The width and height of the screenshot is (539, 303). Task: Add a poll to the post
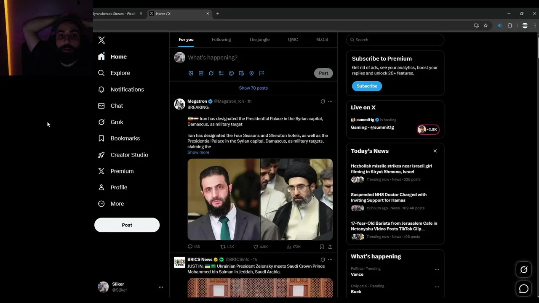click(x=221, y=73)
